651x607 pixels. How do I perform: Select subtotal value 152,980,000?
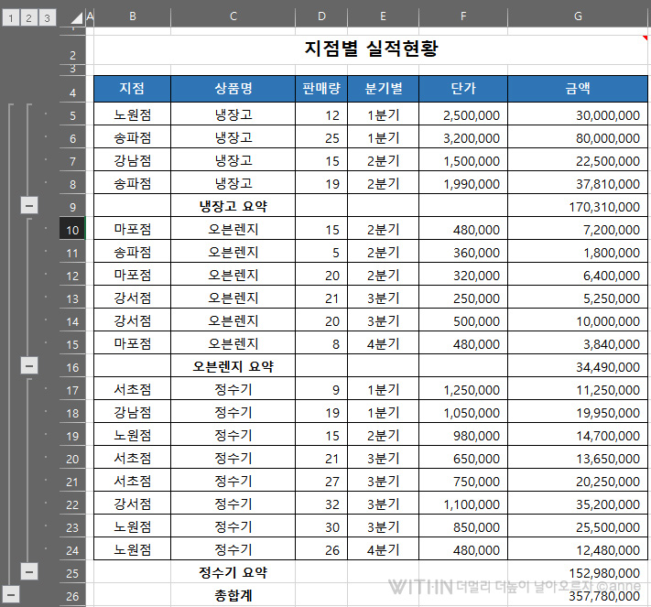point(578,572)
